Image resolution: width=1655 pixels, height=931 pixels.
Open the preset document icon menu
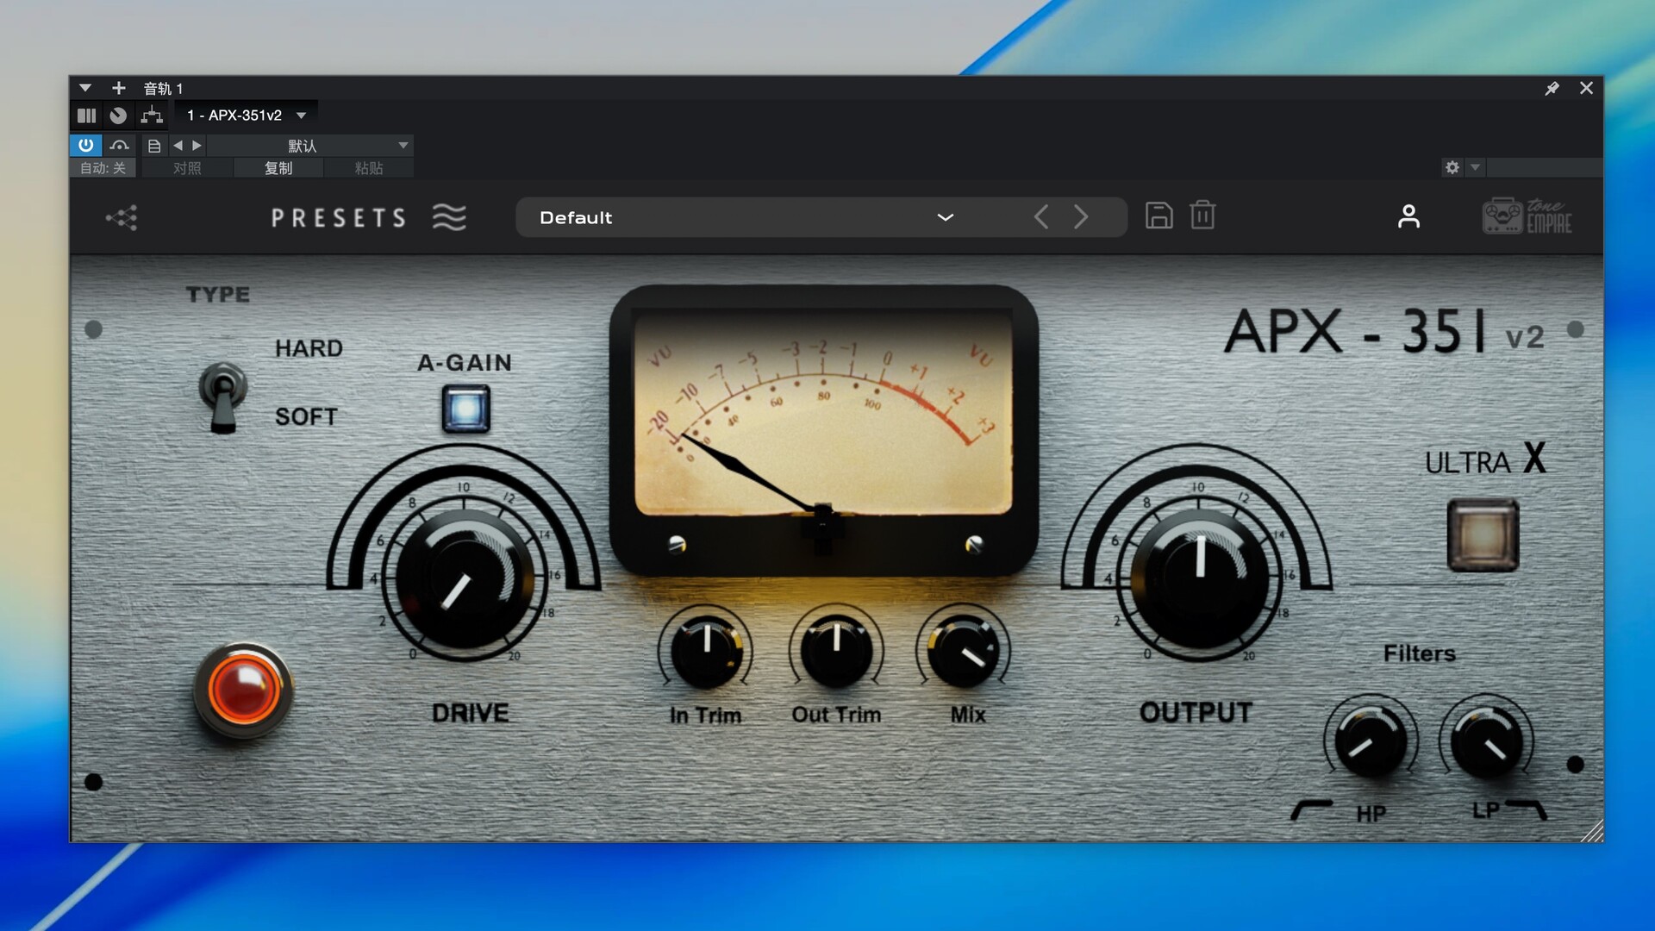(x=154, y=146)
